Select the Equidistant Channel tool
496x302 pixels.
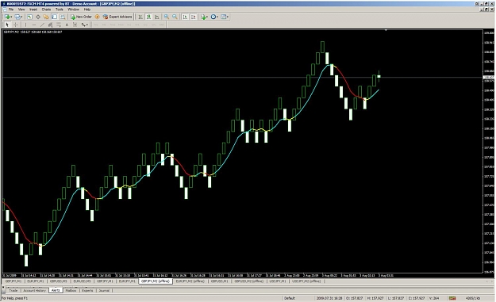click(x=50, y=25)
